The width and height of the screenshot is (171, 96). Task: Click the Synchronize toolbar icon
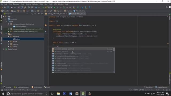coord(8,7)
